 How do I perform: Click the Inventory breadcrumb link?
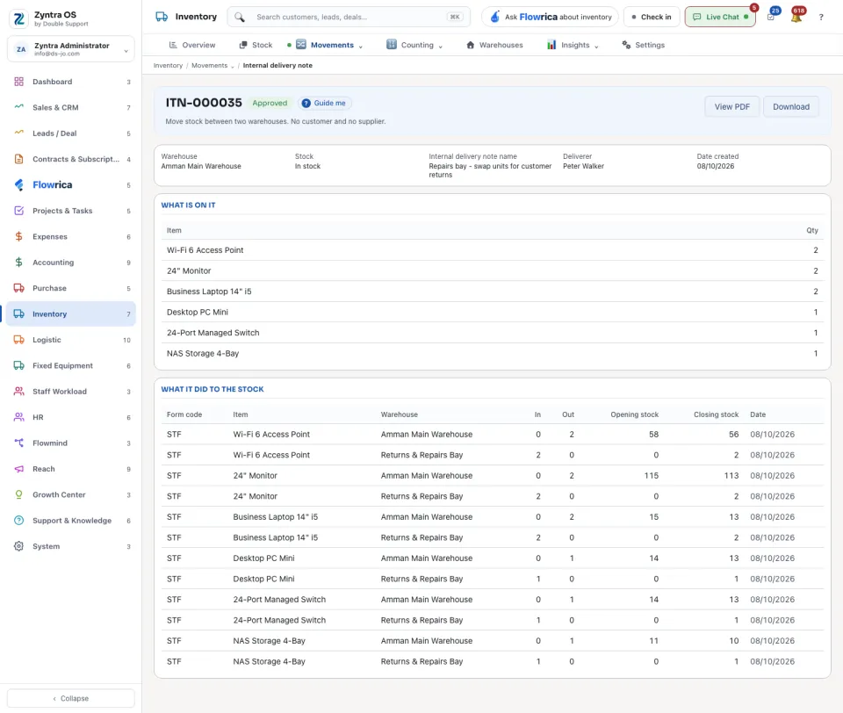click(168, 66)
